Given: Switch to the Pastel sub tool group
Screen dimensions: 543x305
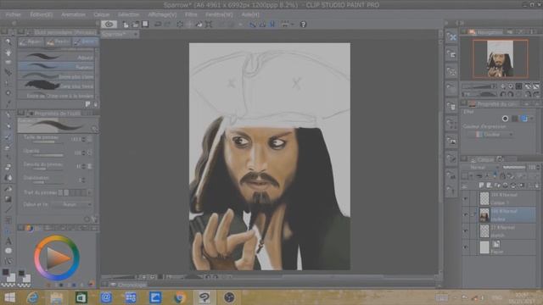Looking at the screenshot, I should pyautogui.click(x=59, y=42).
